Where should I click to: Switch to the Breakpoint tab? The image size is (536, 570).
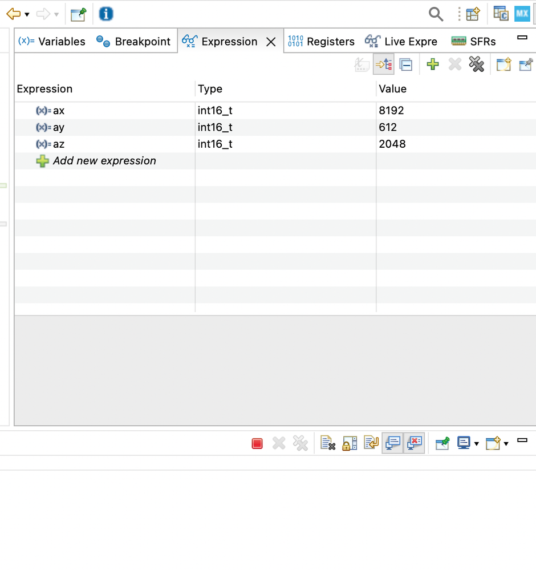pyautogui.click(x=133, y=42)
